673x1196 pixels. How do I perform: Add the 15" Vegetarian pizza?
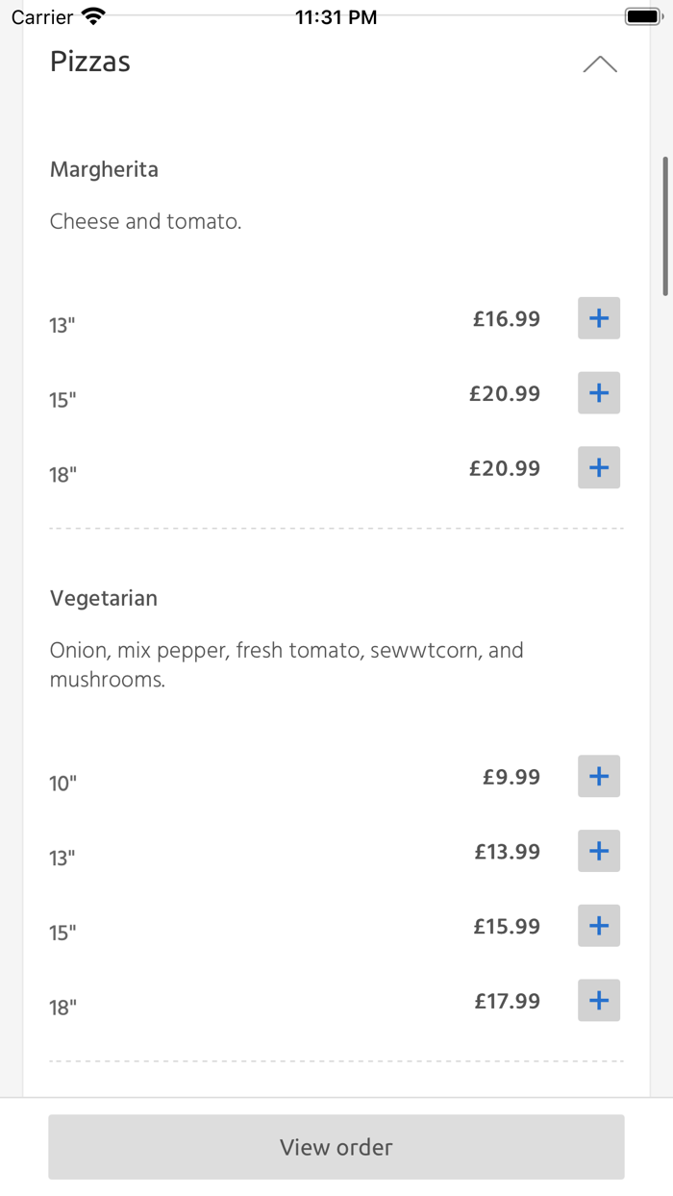(x=598, y=926)
